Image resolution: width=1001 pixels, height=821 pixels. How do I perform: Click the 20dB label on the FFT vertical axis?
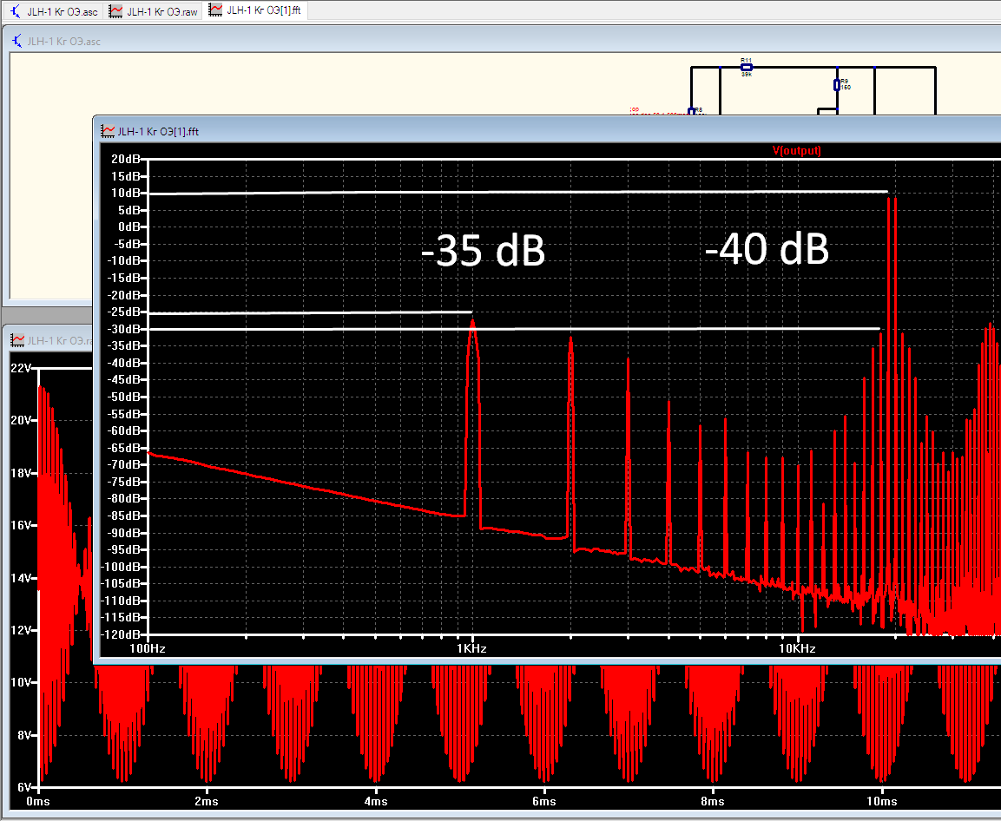click(126, 159)
